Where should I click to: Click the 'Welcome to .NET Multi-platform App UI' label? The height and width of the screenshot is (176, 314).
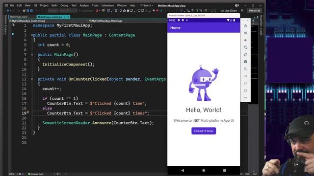pos(204,121)
